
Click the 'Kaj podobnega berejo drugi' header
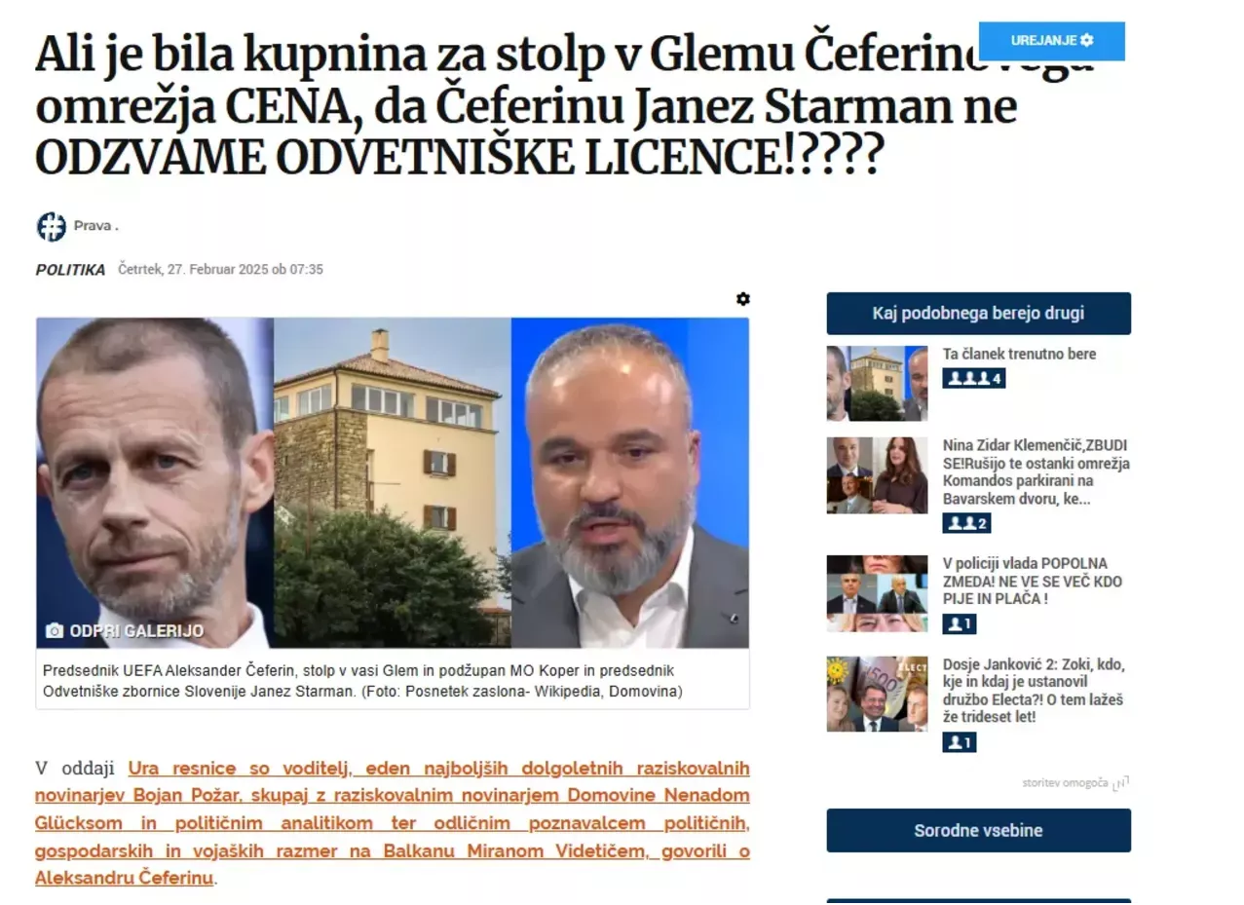pyautogui.click(x=978, y=314)
